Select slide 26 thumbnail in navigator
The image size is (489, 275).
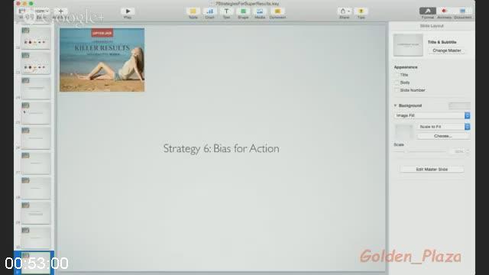tap(36, 138)
